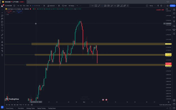176x110 pixels.
Task: Open the user profile avatar menu
Action: point(2,6)
